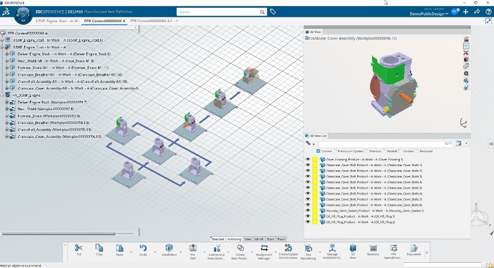Open the 3D View command in the toolbar
Image resolution: width=494 pixels, height=268 pixels.
pyautogui.click(x=353, y=248)
